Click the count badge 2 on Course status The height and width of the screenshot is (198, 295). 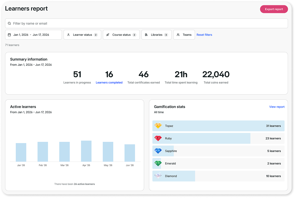click(134, 35)
